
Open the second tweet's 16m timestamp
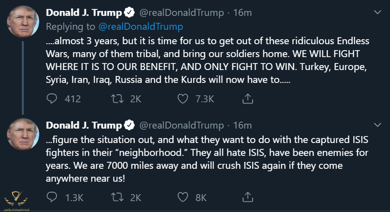click(242, 125)
